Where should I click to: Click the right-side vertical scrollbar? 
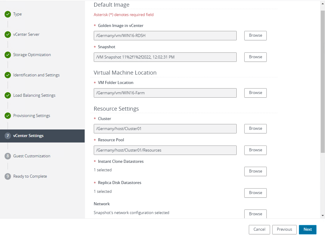(x=323, y=76)
